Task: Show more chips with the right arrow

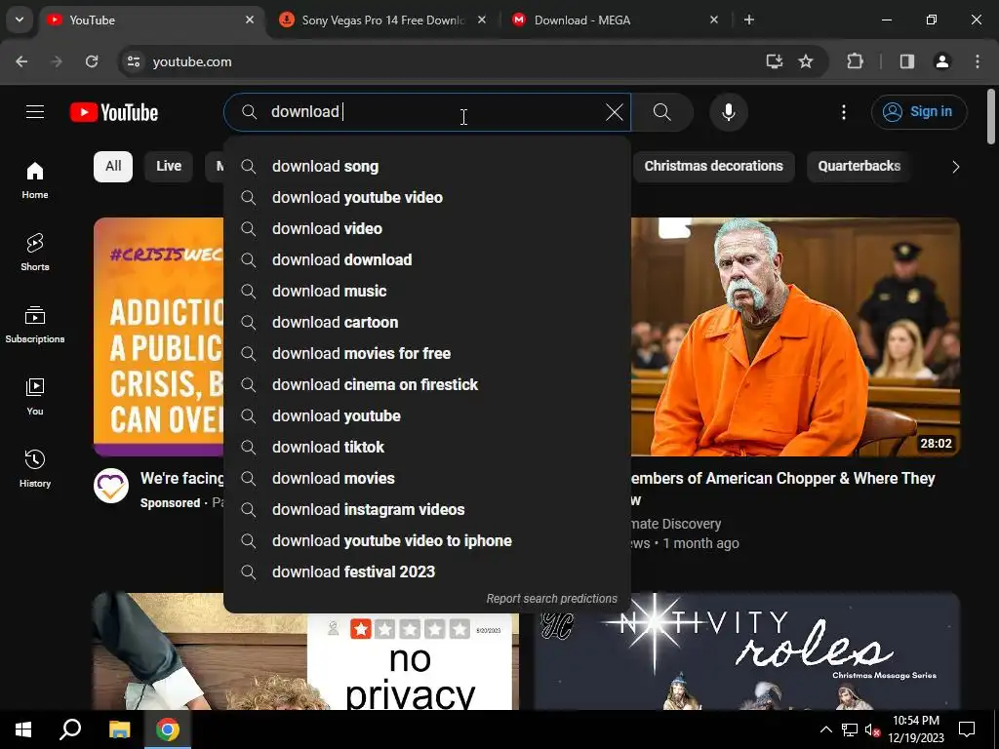Action: click(x=955, y=167)
